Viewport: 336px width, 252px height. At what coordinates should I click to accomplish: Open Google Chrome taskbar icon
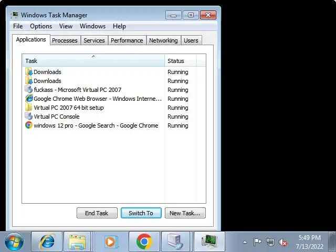tap(144, 241)
